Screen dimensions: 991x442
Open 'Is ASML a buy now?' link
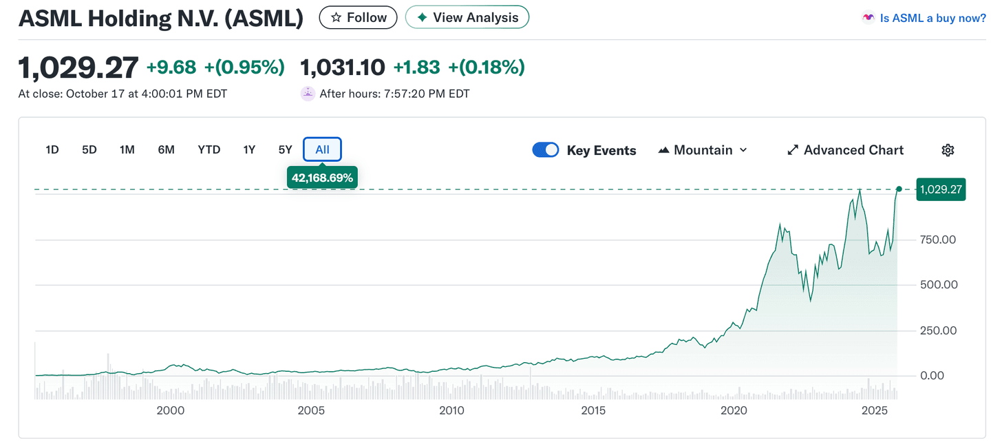tap(933, 19)
